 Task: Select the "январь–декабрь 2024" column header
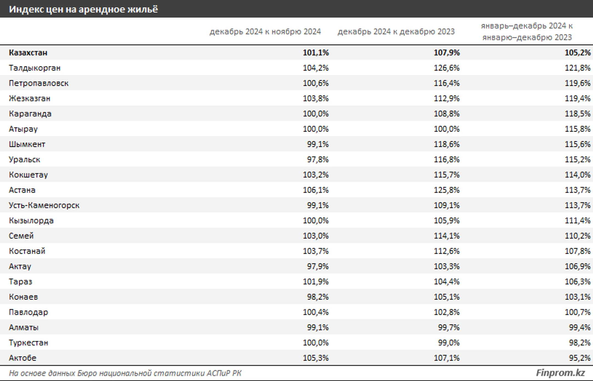527,32
